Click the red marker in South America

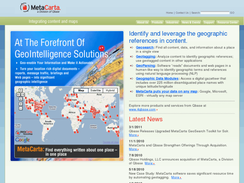48,129
